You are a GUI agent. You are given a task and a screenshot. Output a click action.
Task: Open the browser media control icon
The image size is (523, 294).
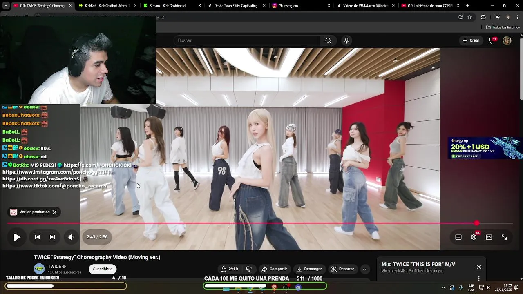click(498, 17)
